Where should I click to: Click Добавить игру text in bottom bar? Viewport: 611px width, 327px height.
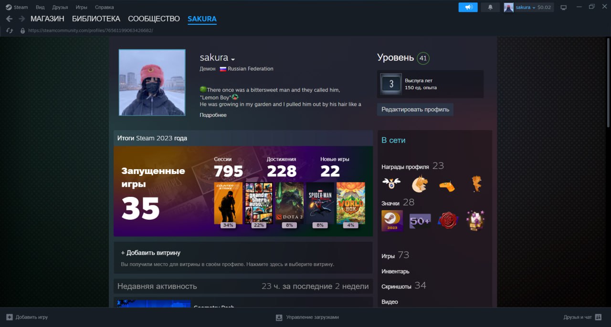[32, 317]
